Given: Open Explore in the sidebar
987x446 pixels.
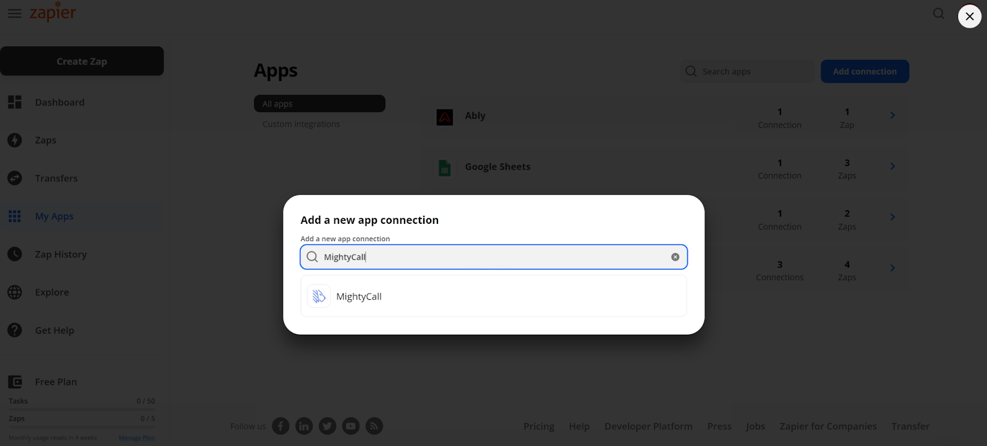Looking at the screenshot, I should pos(52,292).
